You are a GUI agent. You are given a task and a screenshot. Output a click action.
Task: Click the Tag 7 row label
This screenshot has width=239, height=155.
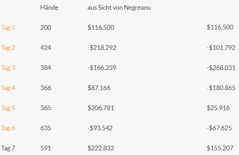(8, 148)
